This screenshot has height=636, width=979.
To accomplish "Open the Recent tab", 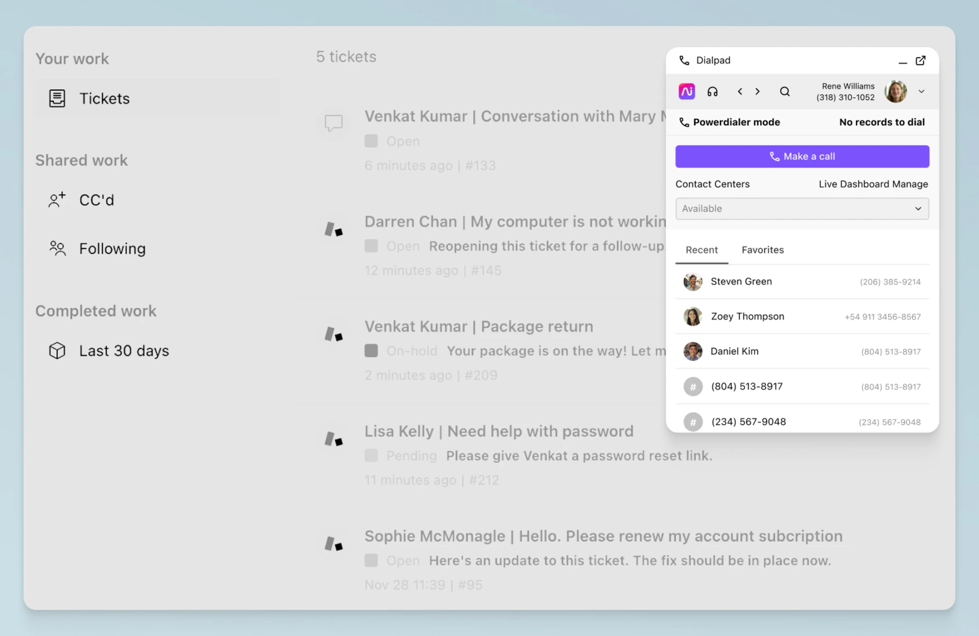I will [x=701, y=250].
